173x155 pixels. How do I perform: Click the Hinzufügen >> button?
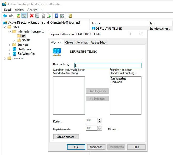click(x=97, y=91)
